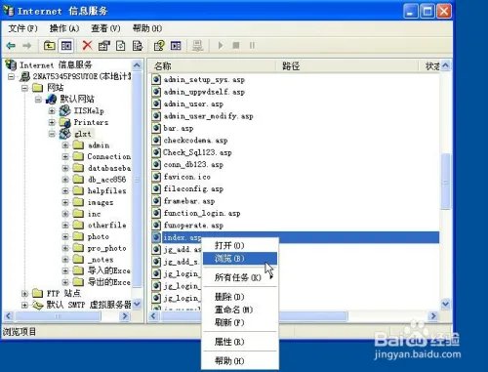Choose 刷新(F) from context menu
This screenshot has width=488, height=372.
click(240, 322)
